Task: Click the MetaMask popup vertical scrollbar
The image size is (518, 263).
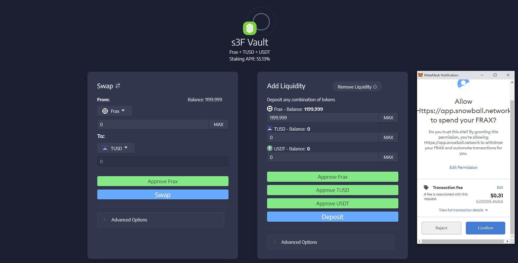Action: (x=512, y=167)
